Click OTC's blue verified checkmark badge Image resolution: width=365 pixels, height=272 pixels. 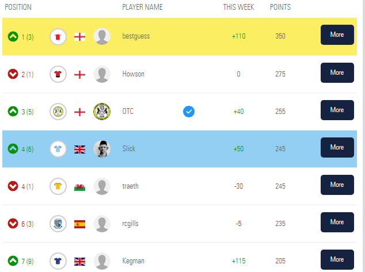tap(189, 112)
